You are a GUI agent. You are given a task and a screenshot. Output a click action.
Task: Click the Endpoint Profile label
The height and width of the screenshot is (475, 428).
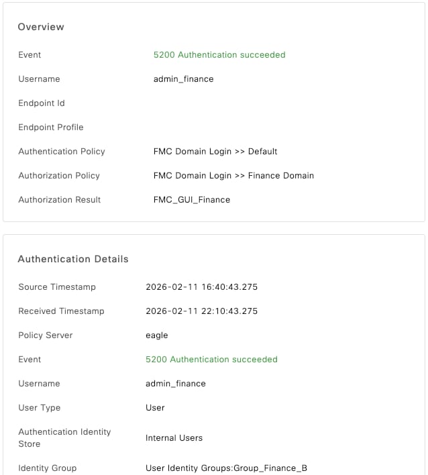pyautogui.click(x=51, y=127)
